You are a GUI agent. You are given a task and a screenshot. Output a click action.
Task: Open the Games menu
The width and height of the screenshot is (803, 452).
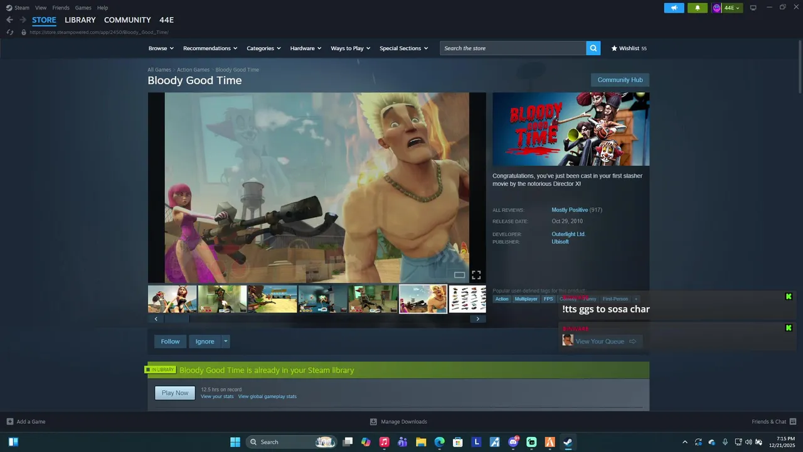click(x=83, y=8)
